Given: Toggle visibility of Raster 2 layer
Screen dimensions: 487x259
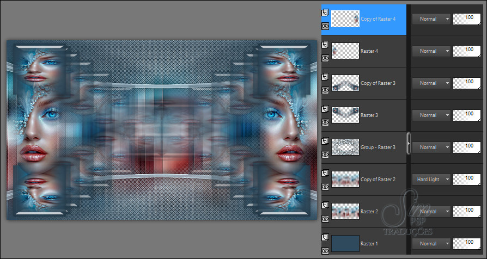Looking at the screenshot, I should [325, 218].
